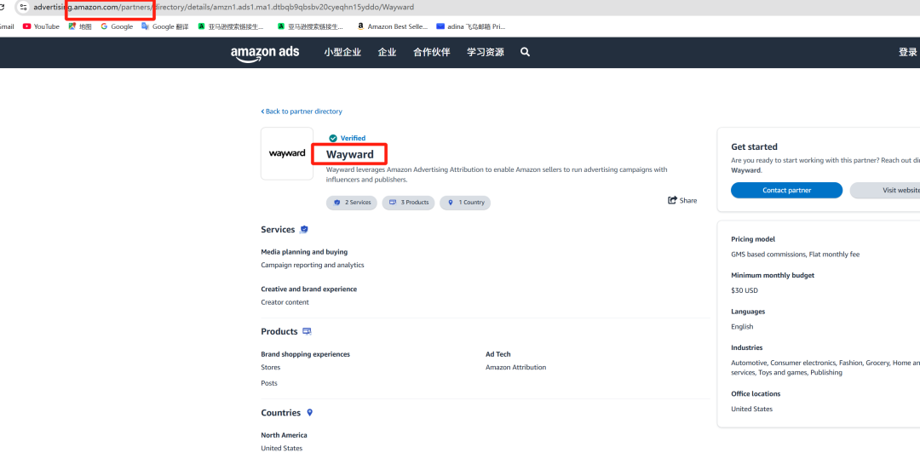Open the YouTube bookmark
The width and height of the screenshot is (920, 464).
click(x=41, y=26)
